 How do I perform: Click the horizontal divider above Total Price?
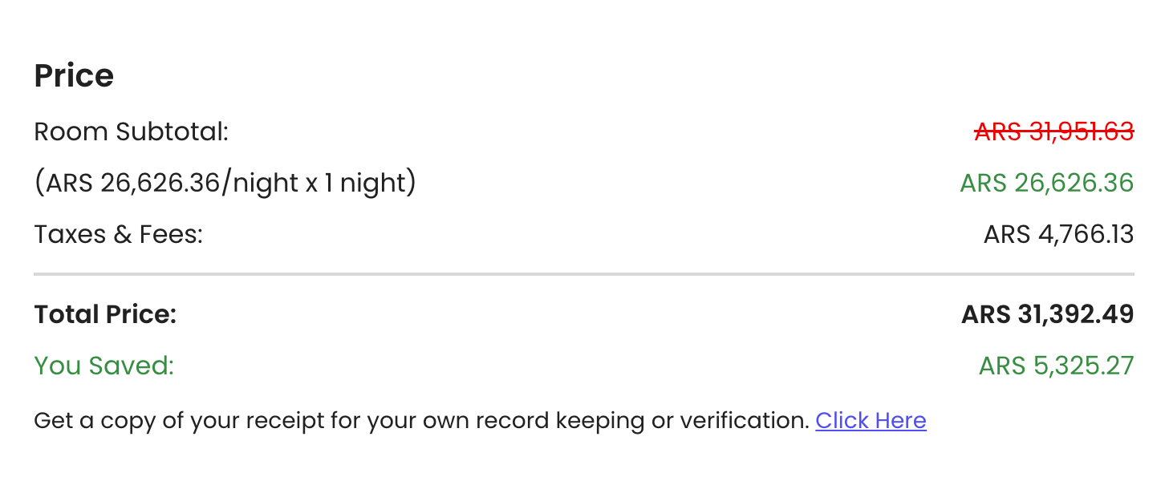tap(583, 274)
